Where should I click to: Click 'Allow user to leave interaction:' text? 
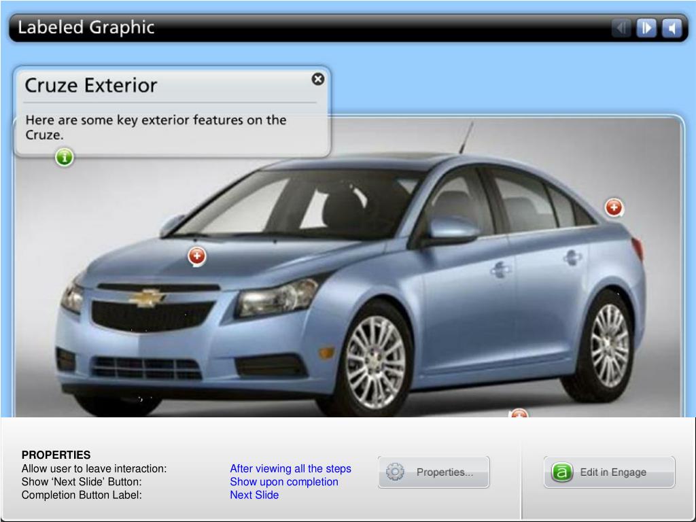click(x=94, y=469)
